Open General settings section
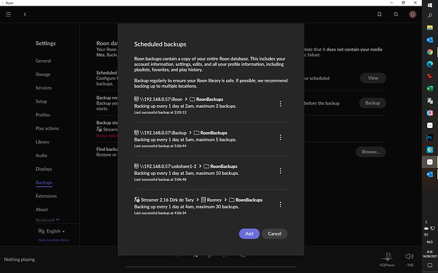This screenshot has height=273, width=438. [x=43, y=61]
